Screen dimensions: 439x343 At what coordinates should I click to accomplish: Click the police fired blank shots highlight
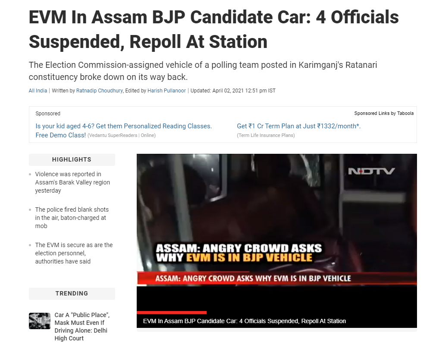tap(72, 218)
